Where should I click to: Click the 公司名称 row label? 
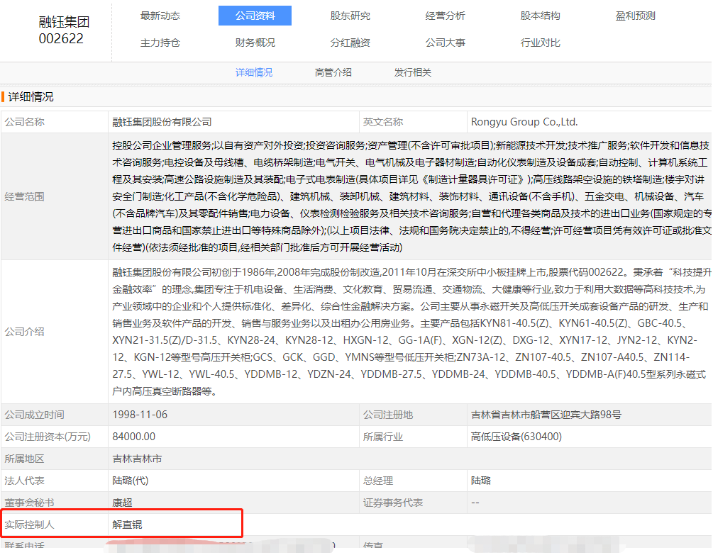point(25,122)
